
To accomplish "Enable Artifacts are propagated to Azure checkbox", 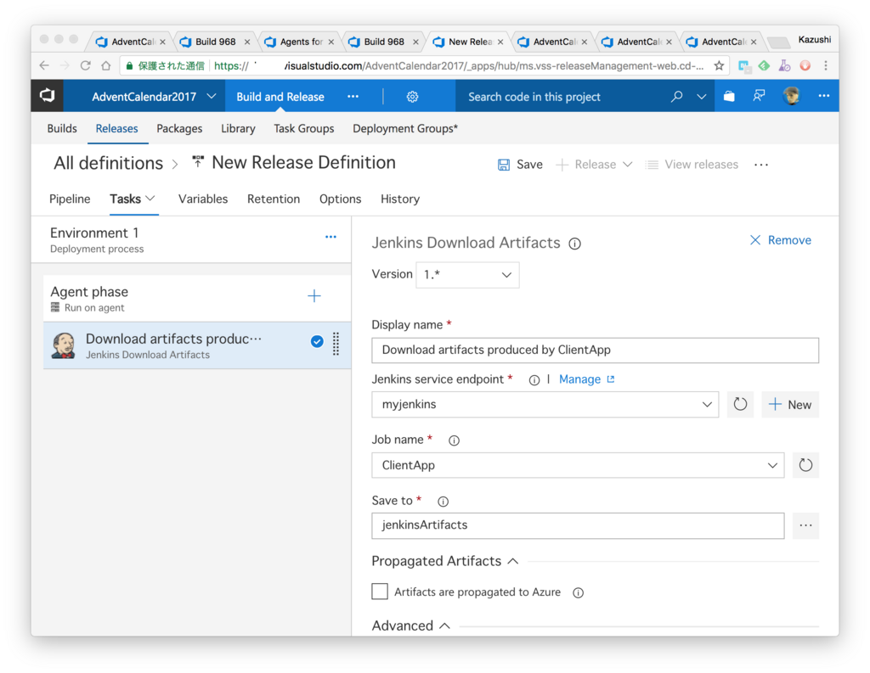I will tap(380, 592).
